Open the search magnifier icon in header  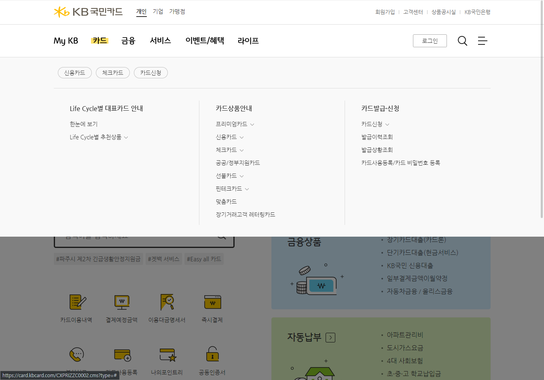462,41
